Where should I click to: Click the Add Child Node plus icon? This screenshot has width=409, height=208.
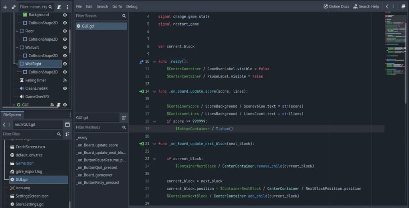click(5, 7)
